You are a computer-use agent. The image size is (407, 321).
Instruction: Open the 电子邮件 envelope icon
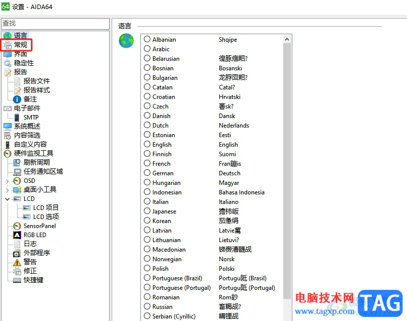point(8,109)
